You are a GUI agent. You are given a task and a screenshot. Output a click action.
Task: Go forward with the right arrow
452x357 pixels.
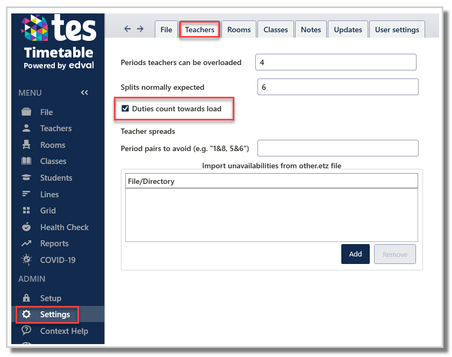140,28
